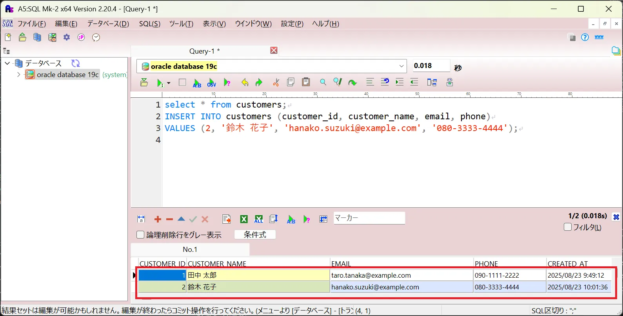The image size is (623, 316).
Task: Open options via the purple gear icon
Action: pos(67,38)
